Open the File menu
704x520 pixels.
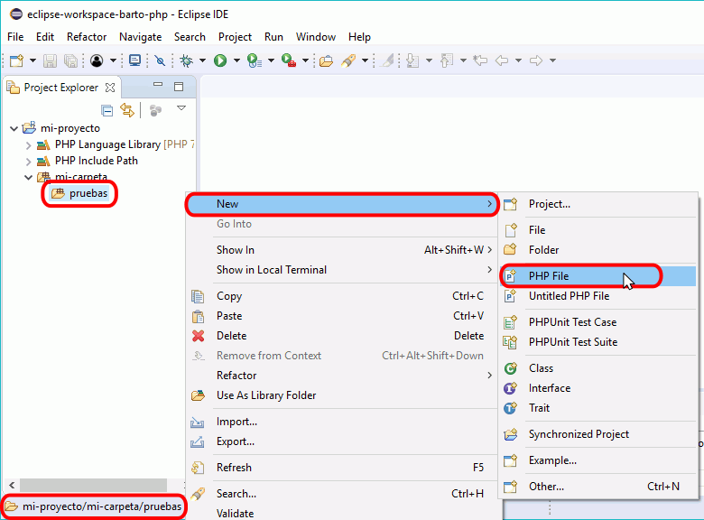[x=15, y=37]
